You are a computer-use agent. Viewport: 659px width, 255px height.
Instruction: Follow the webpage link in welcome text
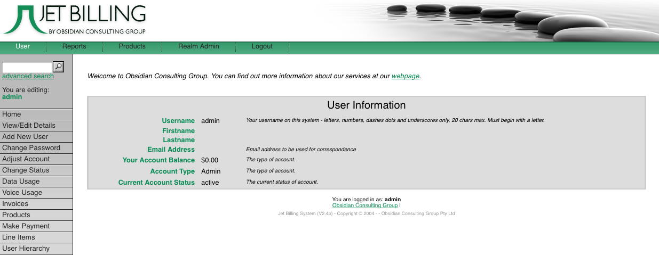(x=406, y=76)
